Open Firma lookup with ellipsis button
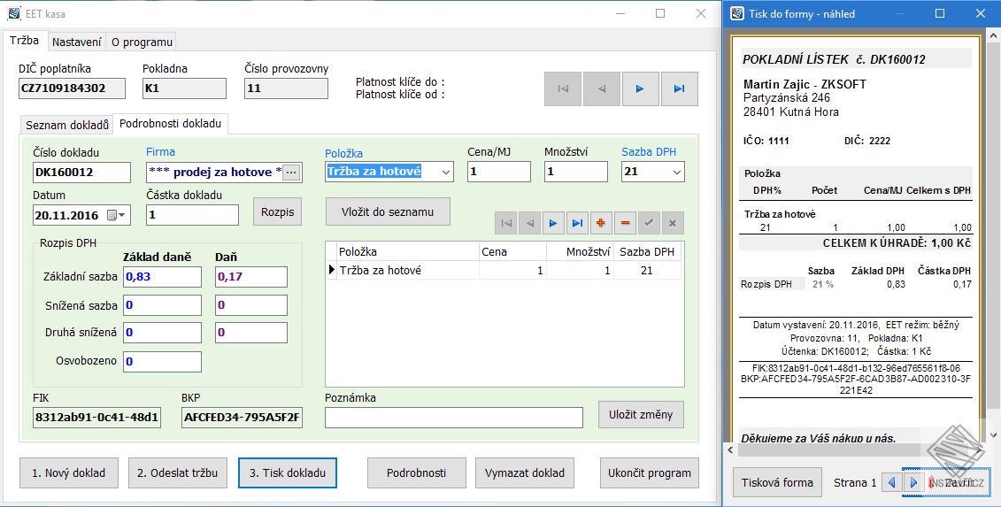The height and width of the screenshot is (507, 1001). pyautogui.click(x=291, y=173)
